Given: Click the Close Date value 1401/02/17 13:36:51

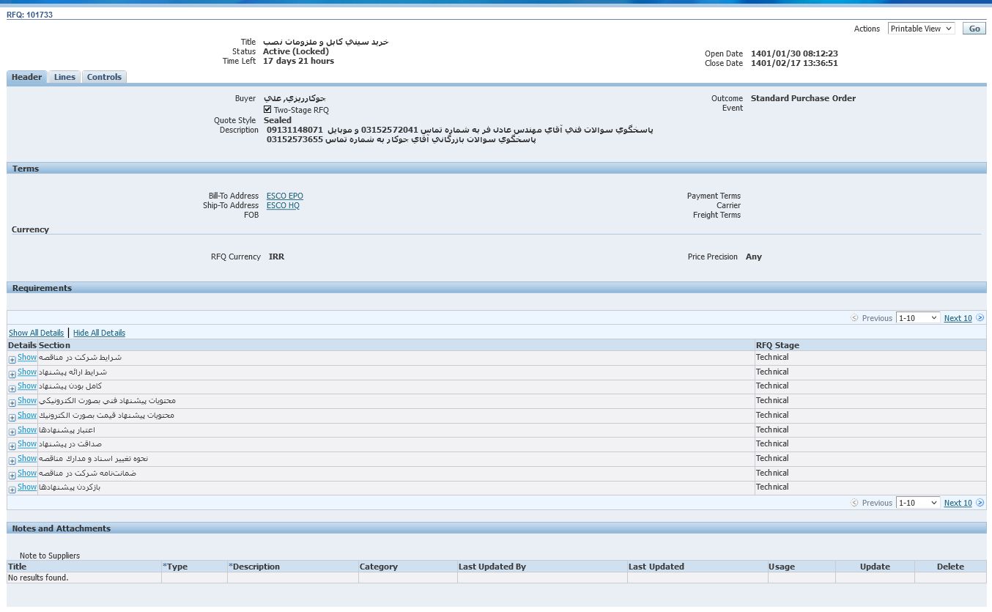Looking at the screenshot, I should (x=794, y=63).
